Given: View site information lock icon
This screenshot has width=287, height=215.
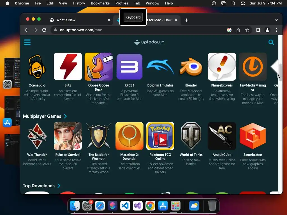Looking at the screenshot, I should (55, 30).
